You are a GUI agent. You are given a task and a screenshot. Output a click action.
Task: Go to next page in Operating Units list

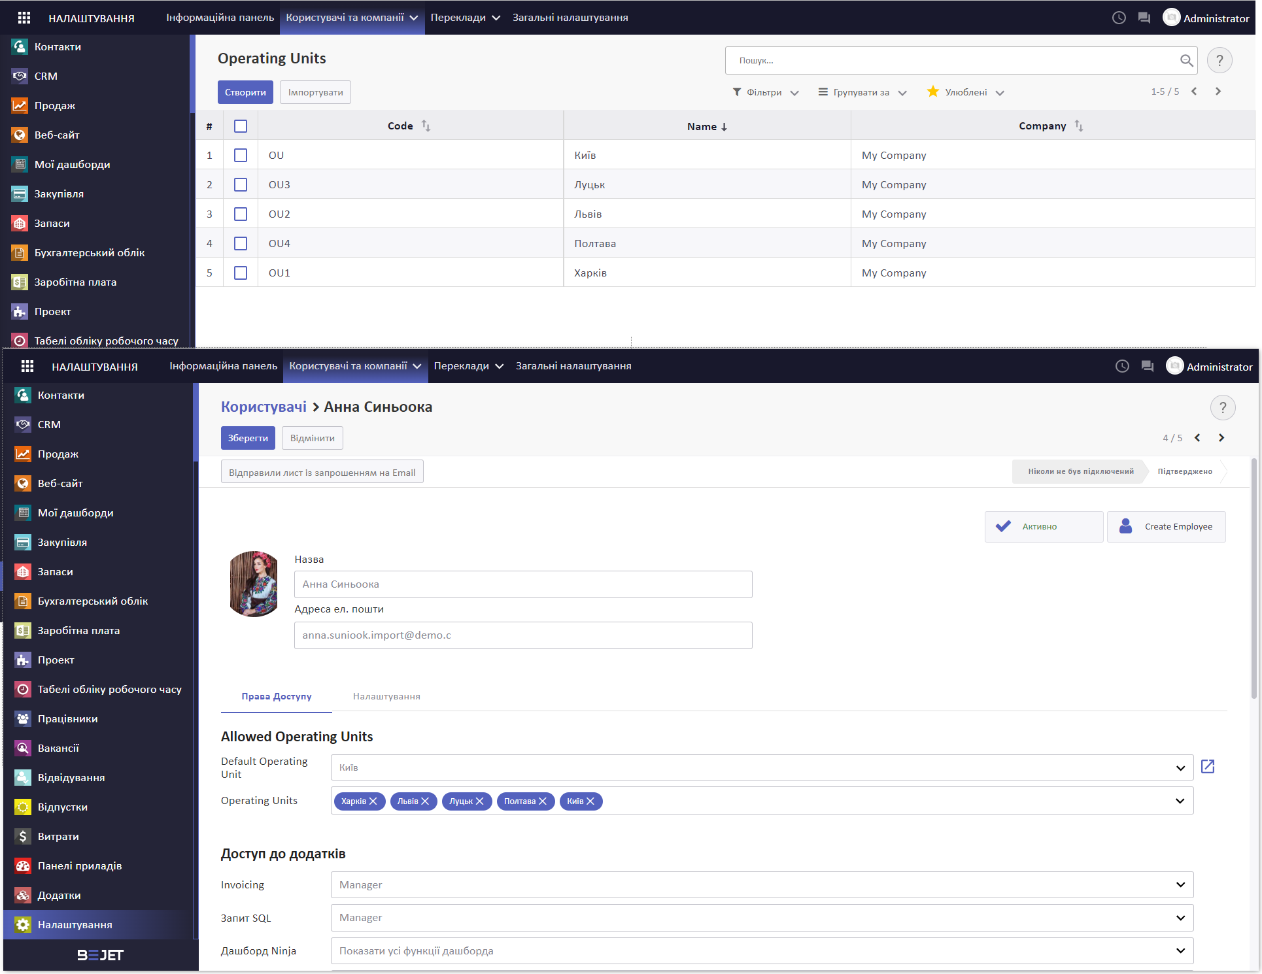1218,92
